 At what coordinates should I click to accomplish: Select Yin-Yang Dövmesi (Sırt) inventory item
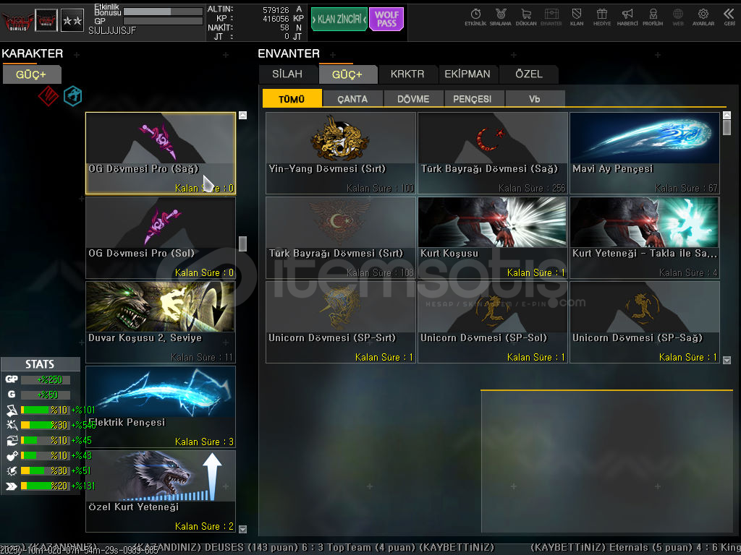(341, 153)
